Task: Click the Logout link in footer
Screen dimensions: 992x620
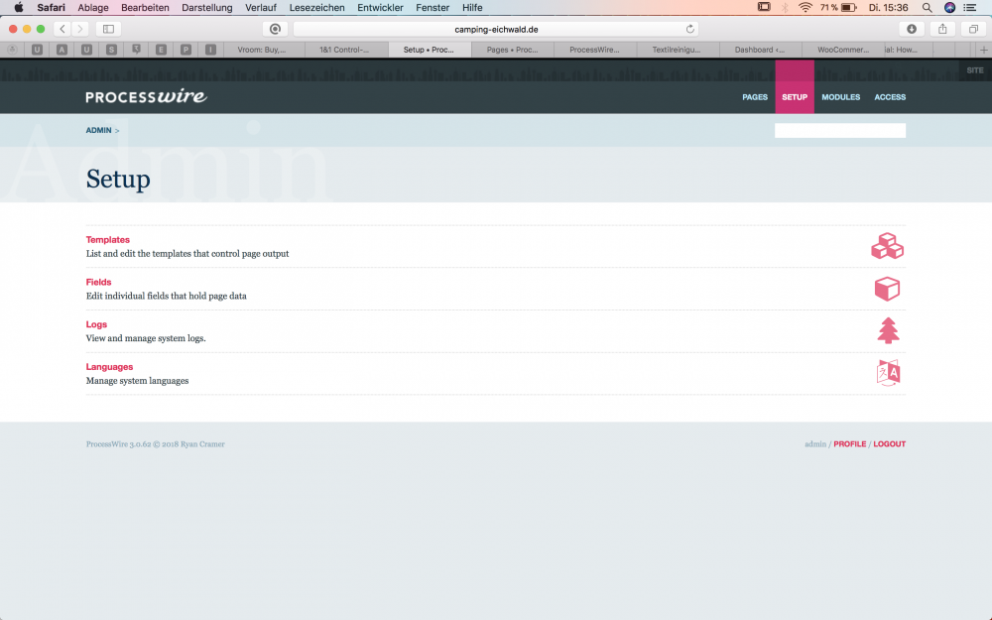Action: click(x=889, y=444)
